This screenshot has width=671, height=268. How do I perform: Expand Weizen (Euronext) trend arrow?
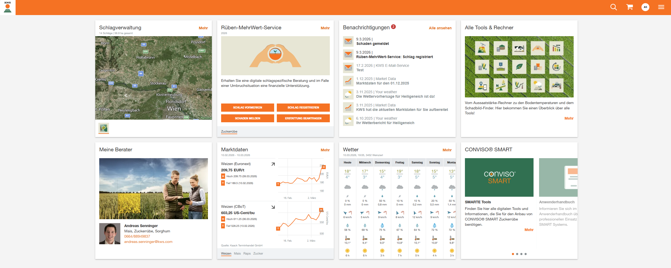click(273, 164)
